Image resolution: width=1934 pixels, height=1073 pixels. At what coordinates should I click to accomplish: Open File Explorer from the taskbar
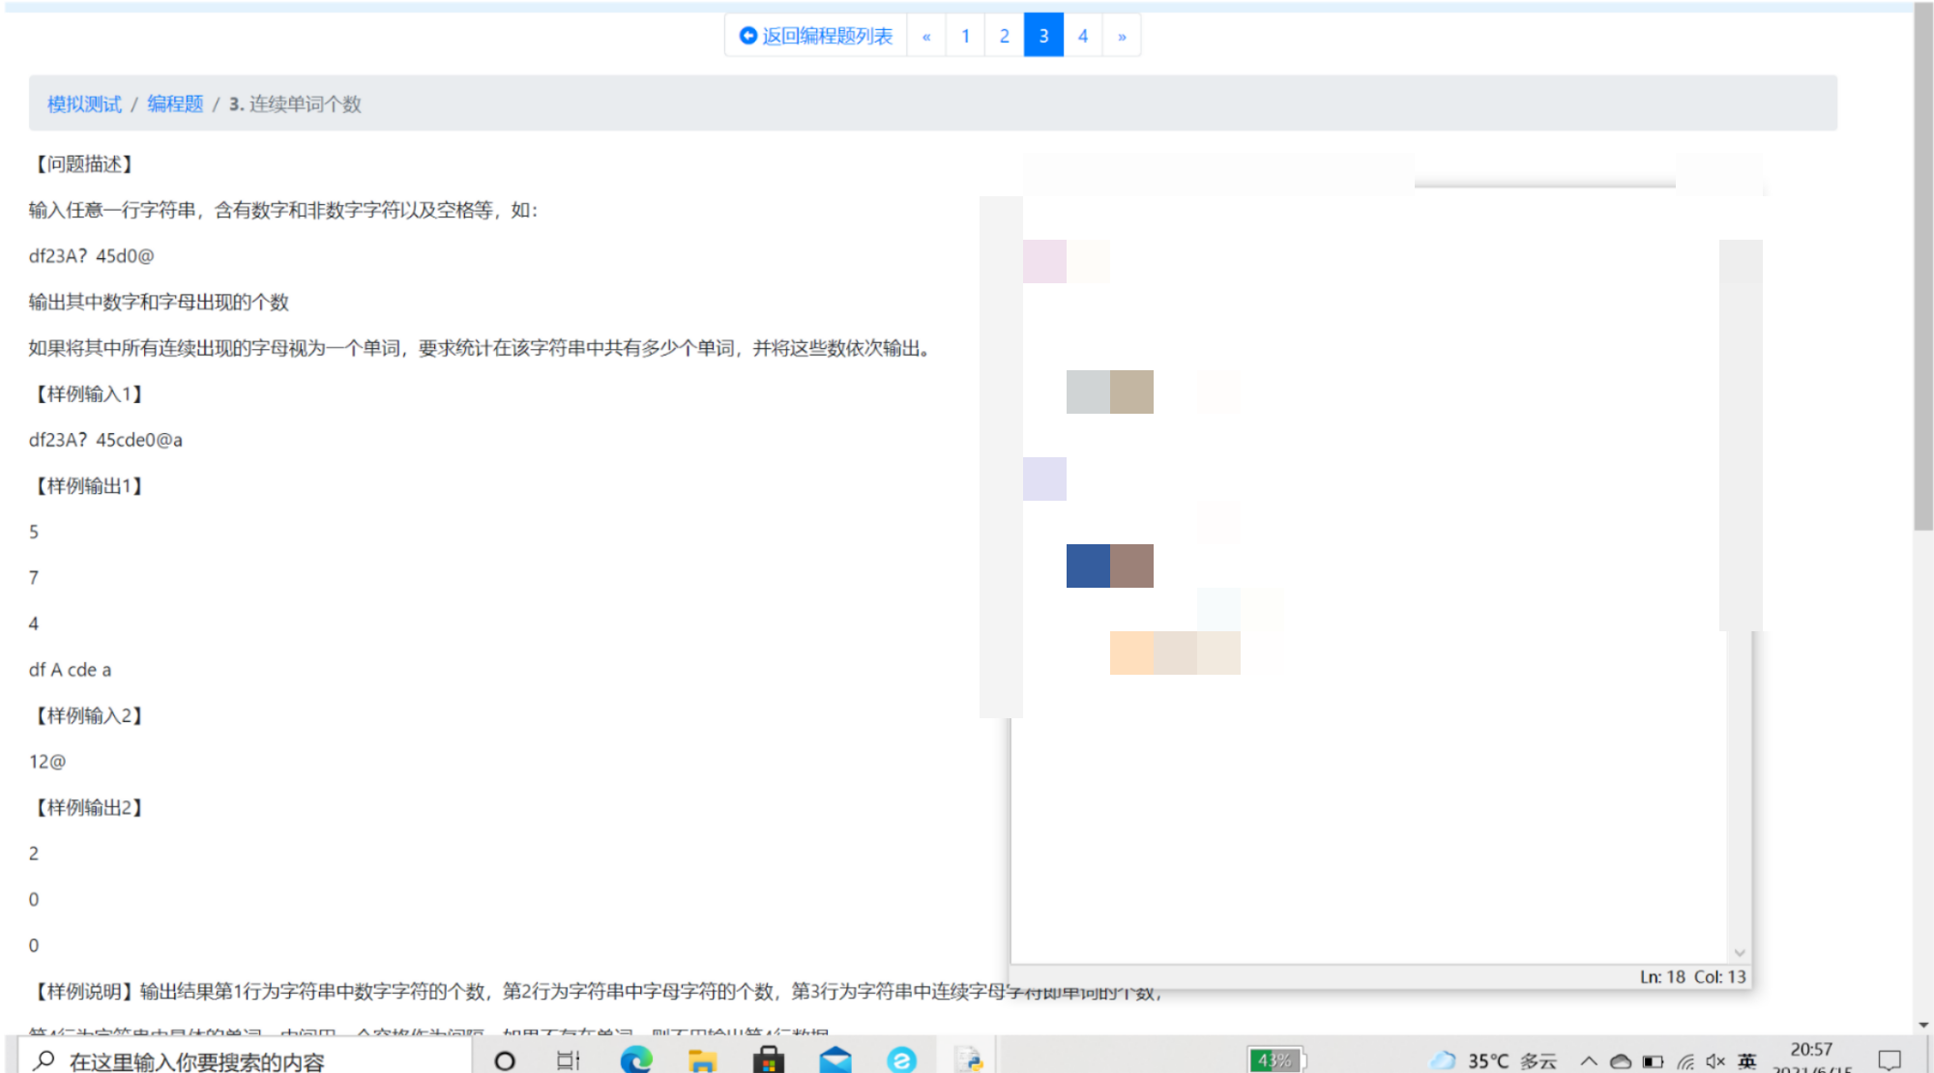click(x=702, y=1060)
